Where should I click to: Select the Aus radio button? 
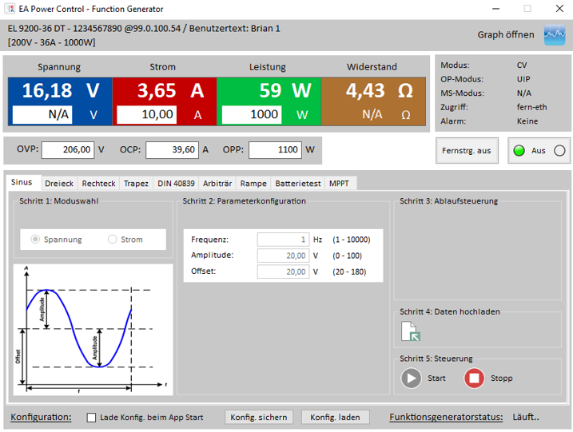(x=559, y=150)
